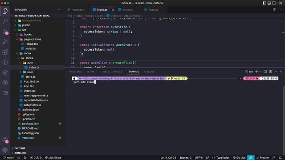
Task: Split the editor right
Action: pyautogui.click(x=274, y=10)
